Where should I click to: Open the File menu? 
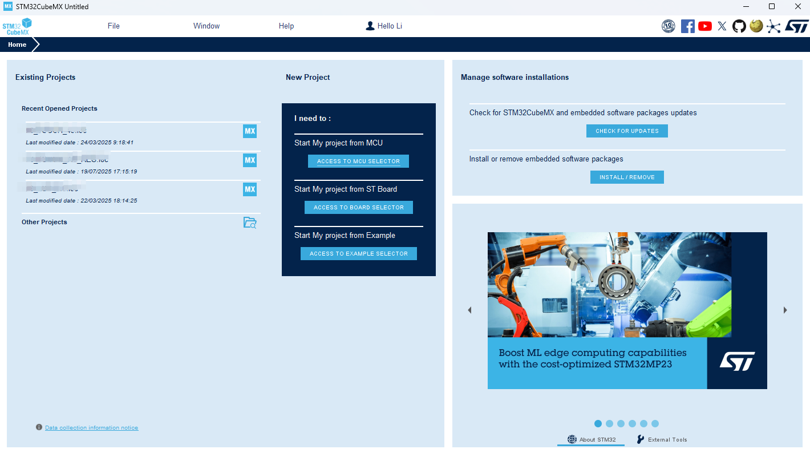pyautogui.click(x=114, y=26)
